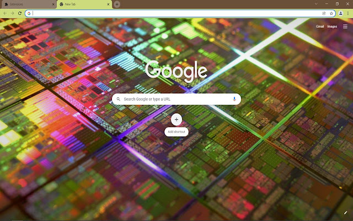Open Google apps grid

pyautogui.click(x=345, y=27)
